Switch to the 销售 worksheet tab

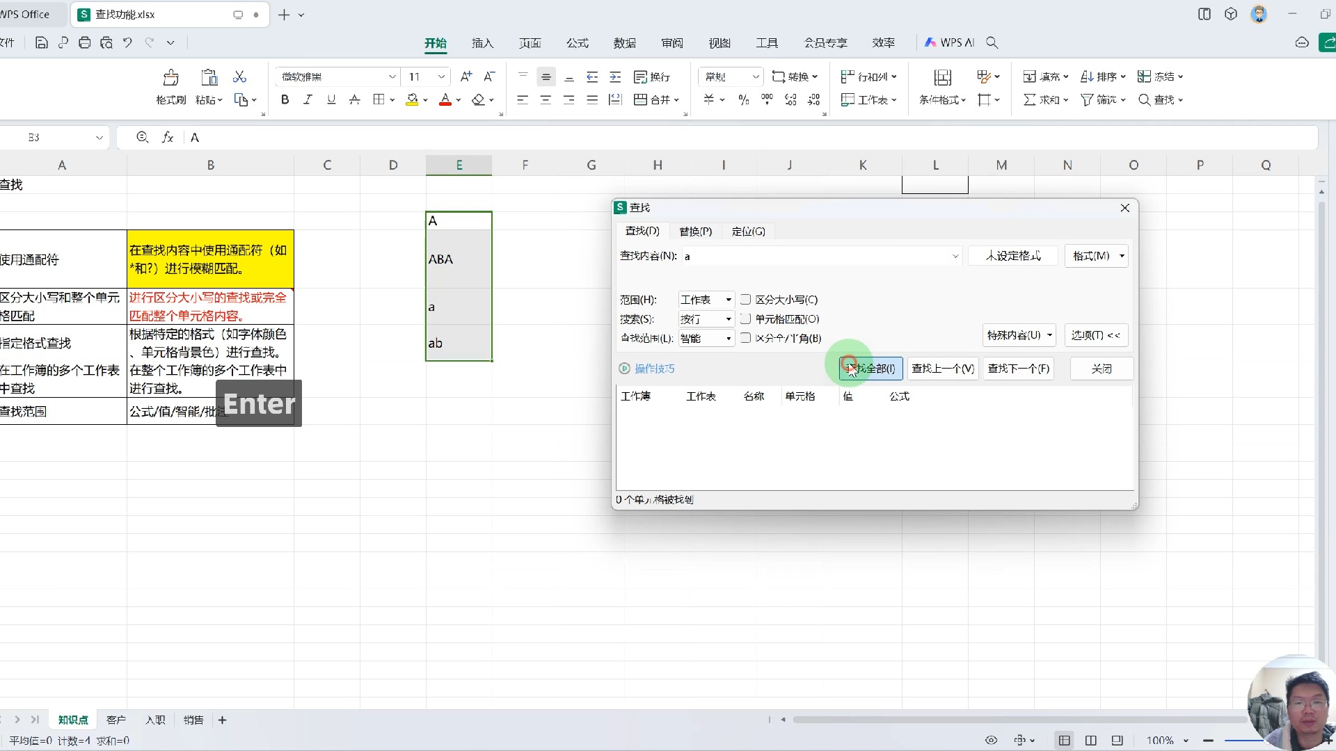193,720
